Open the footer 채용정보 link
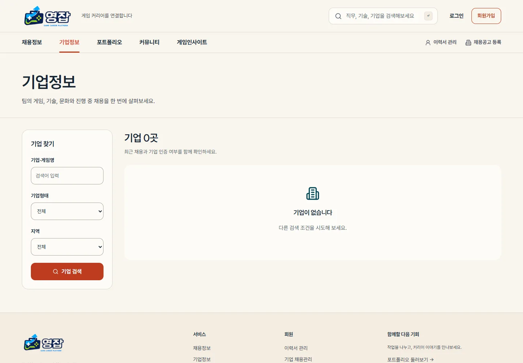 coord(202,348)
